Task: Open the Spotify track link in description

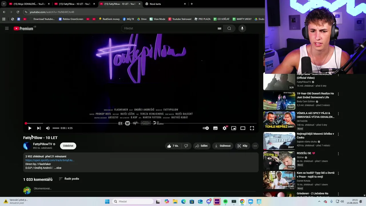Action: [50, 160]
